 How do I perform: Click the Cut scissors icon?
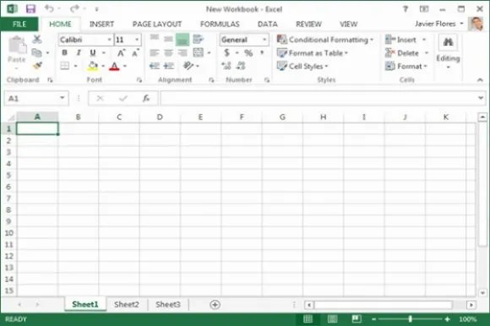click(x=37, y=39)
